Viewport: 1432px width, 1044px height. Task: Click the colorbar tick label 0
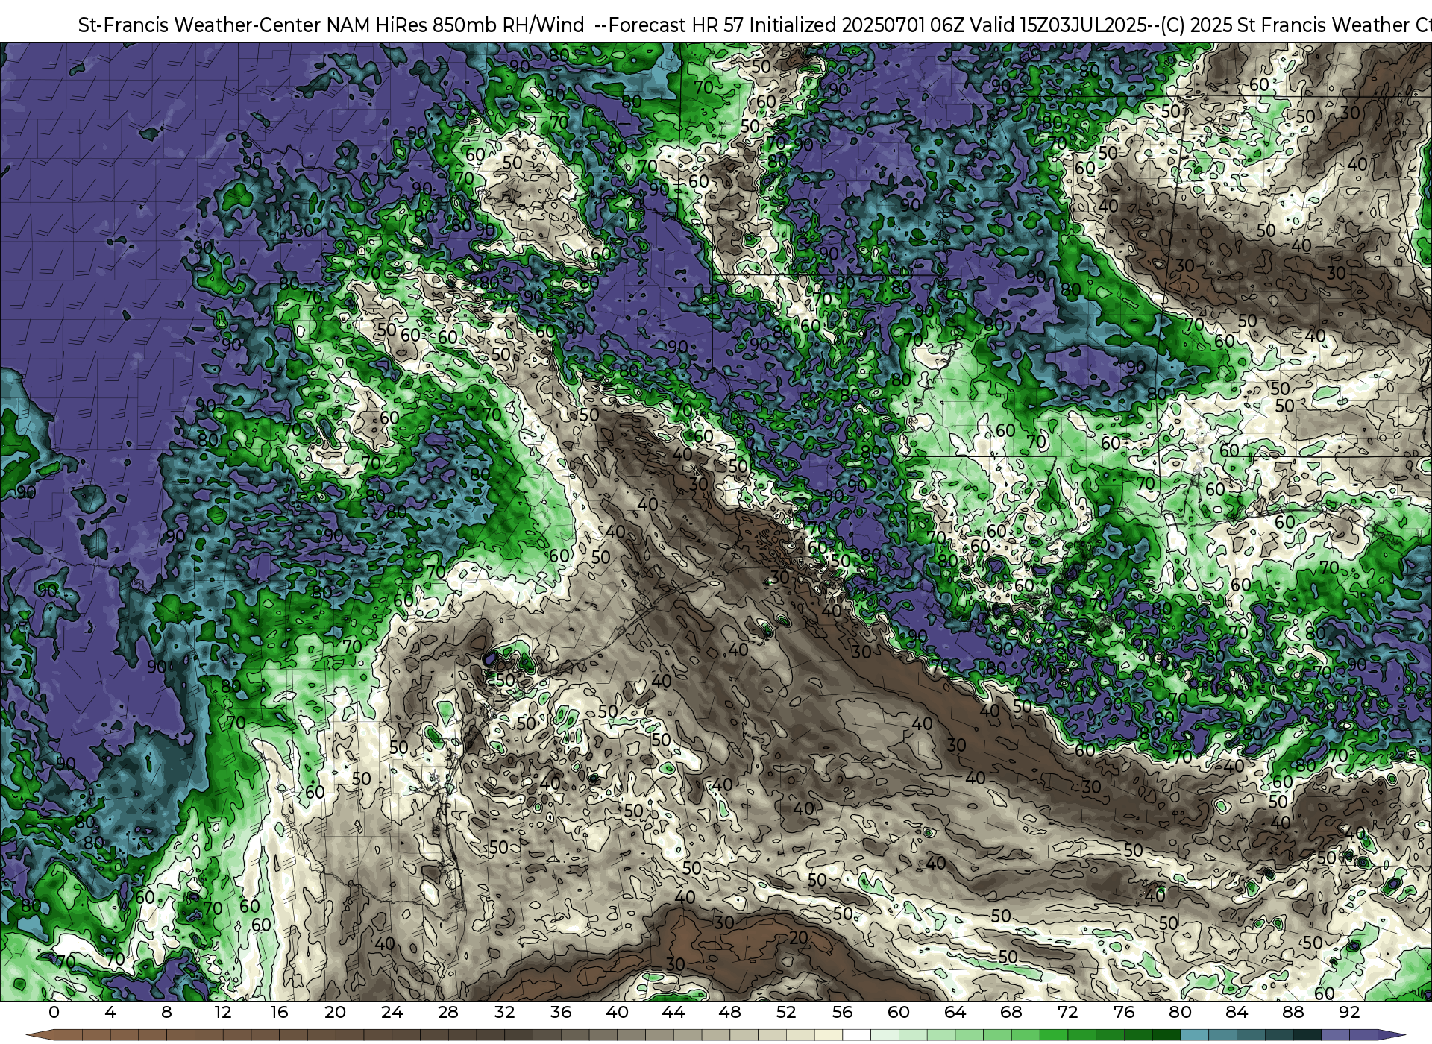(54, 1012)
